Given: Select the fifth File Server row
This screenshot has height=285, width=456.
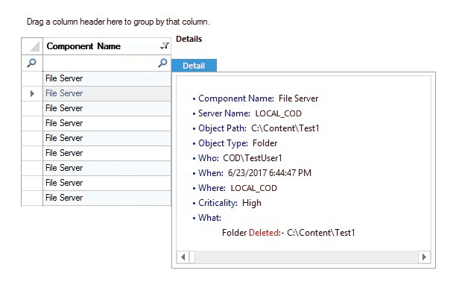Looking at the screenshot, I should (x=107, y=138).
